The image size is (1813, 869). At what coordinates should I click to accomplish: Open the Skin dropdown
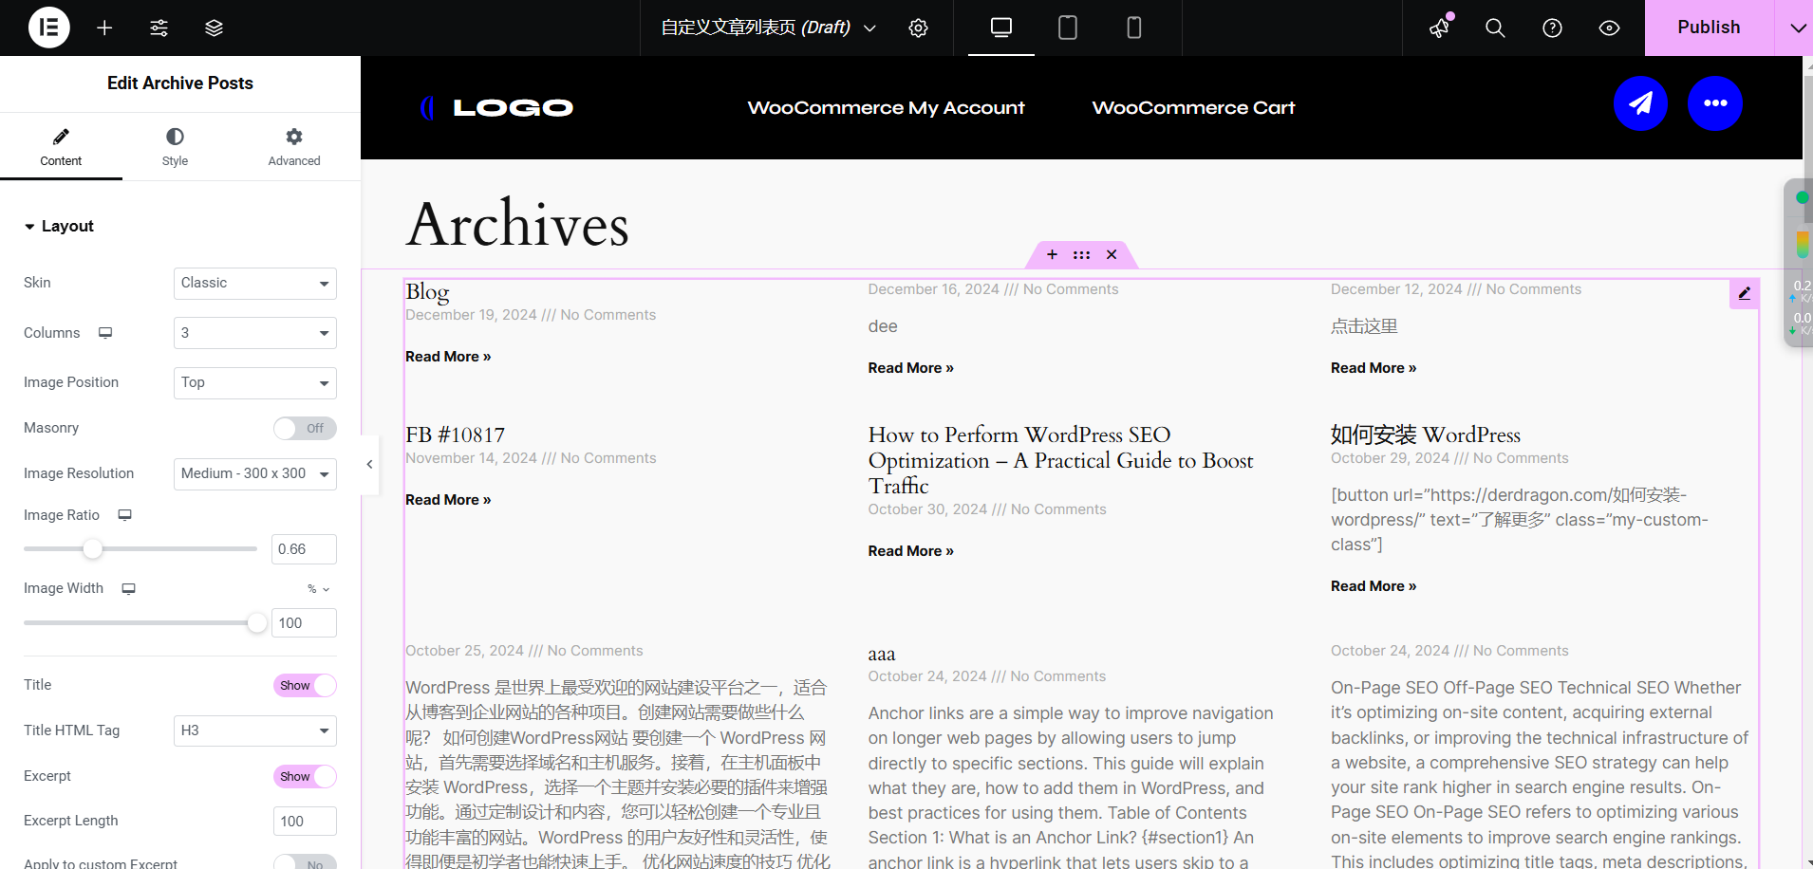point(254,283)
